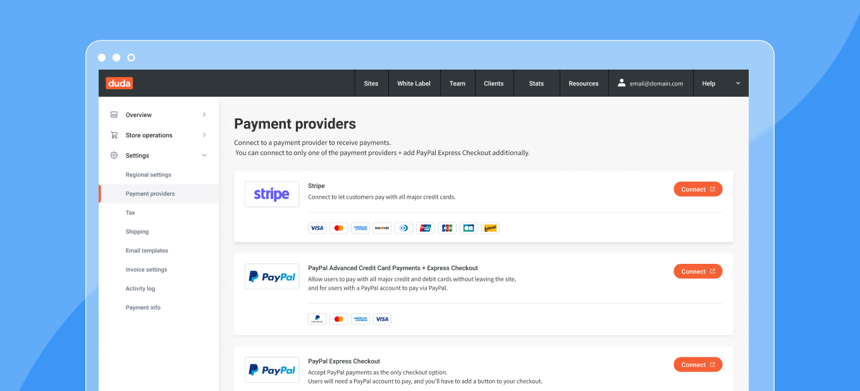Click the Duda logo
Image resolution: width=860 pixels, height=391 pixels.
(x=119, y=83)
